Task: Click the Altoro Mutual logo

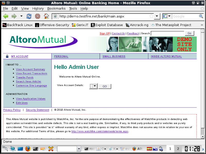Action: click(43, 42)
